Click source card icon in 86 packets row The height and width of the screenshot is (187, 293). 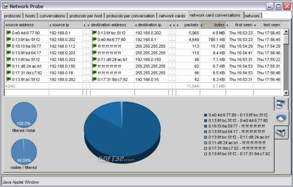coord(8,73)
